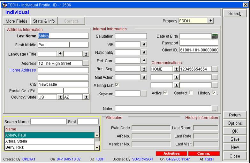Switch to Stats & Info tab
This screenshot has width=250, height=163.
point(44,21)
